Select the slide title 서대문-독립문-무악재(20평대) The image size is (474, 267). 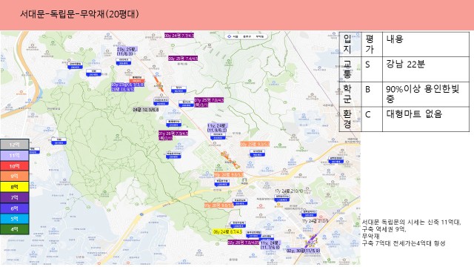click(x=79, y=14)
